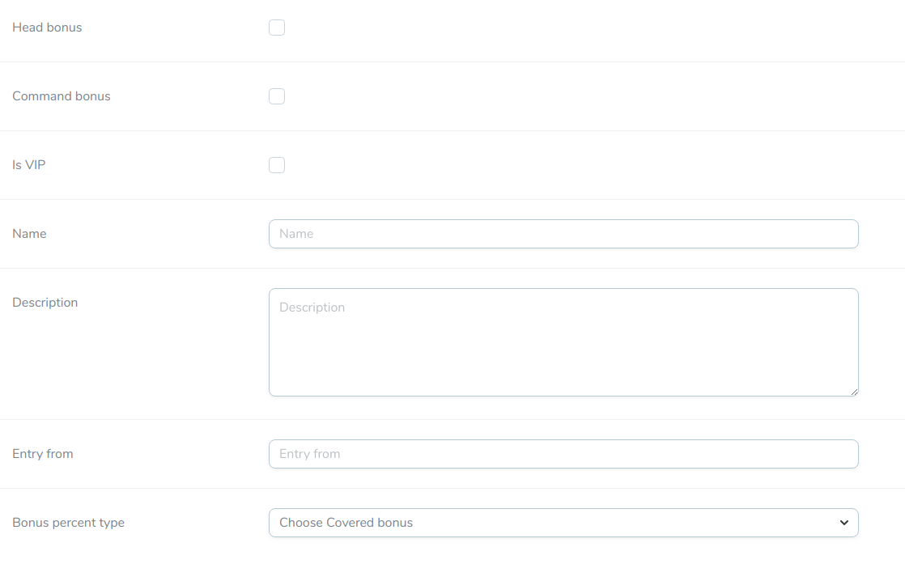Click the 'Choose Covered bonus' text
The width and height of the screenshot is (905, 564).
pos(346,523)
